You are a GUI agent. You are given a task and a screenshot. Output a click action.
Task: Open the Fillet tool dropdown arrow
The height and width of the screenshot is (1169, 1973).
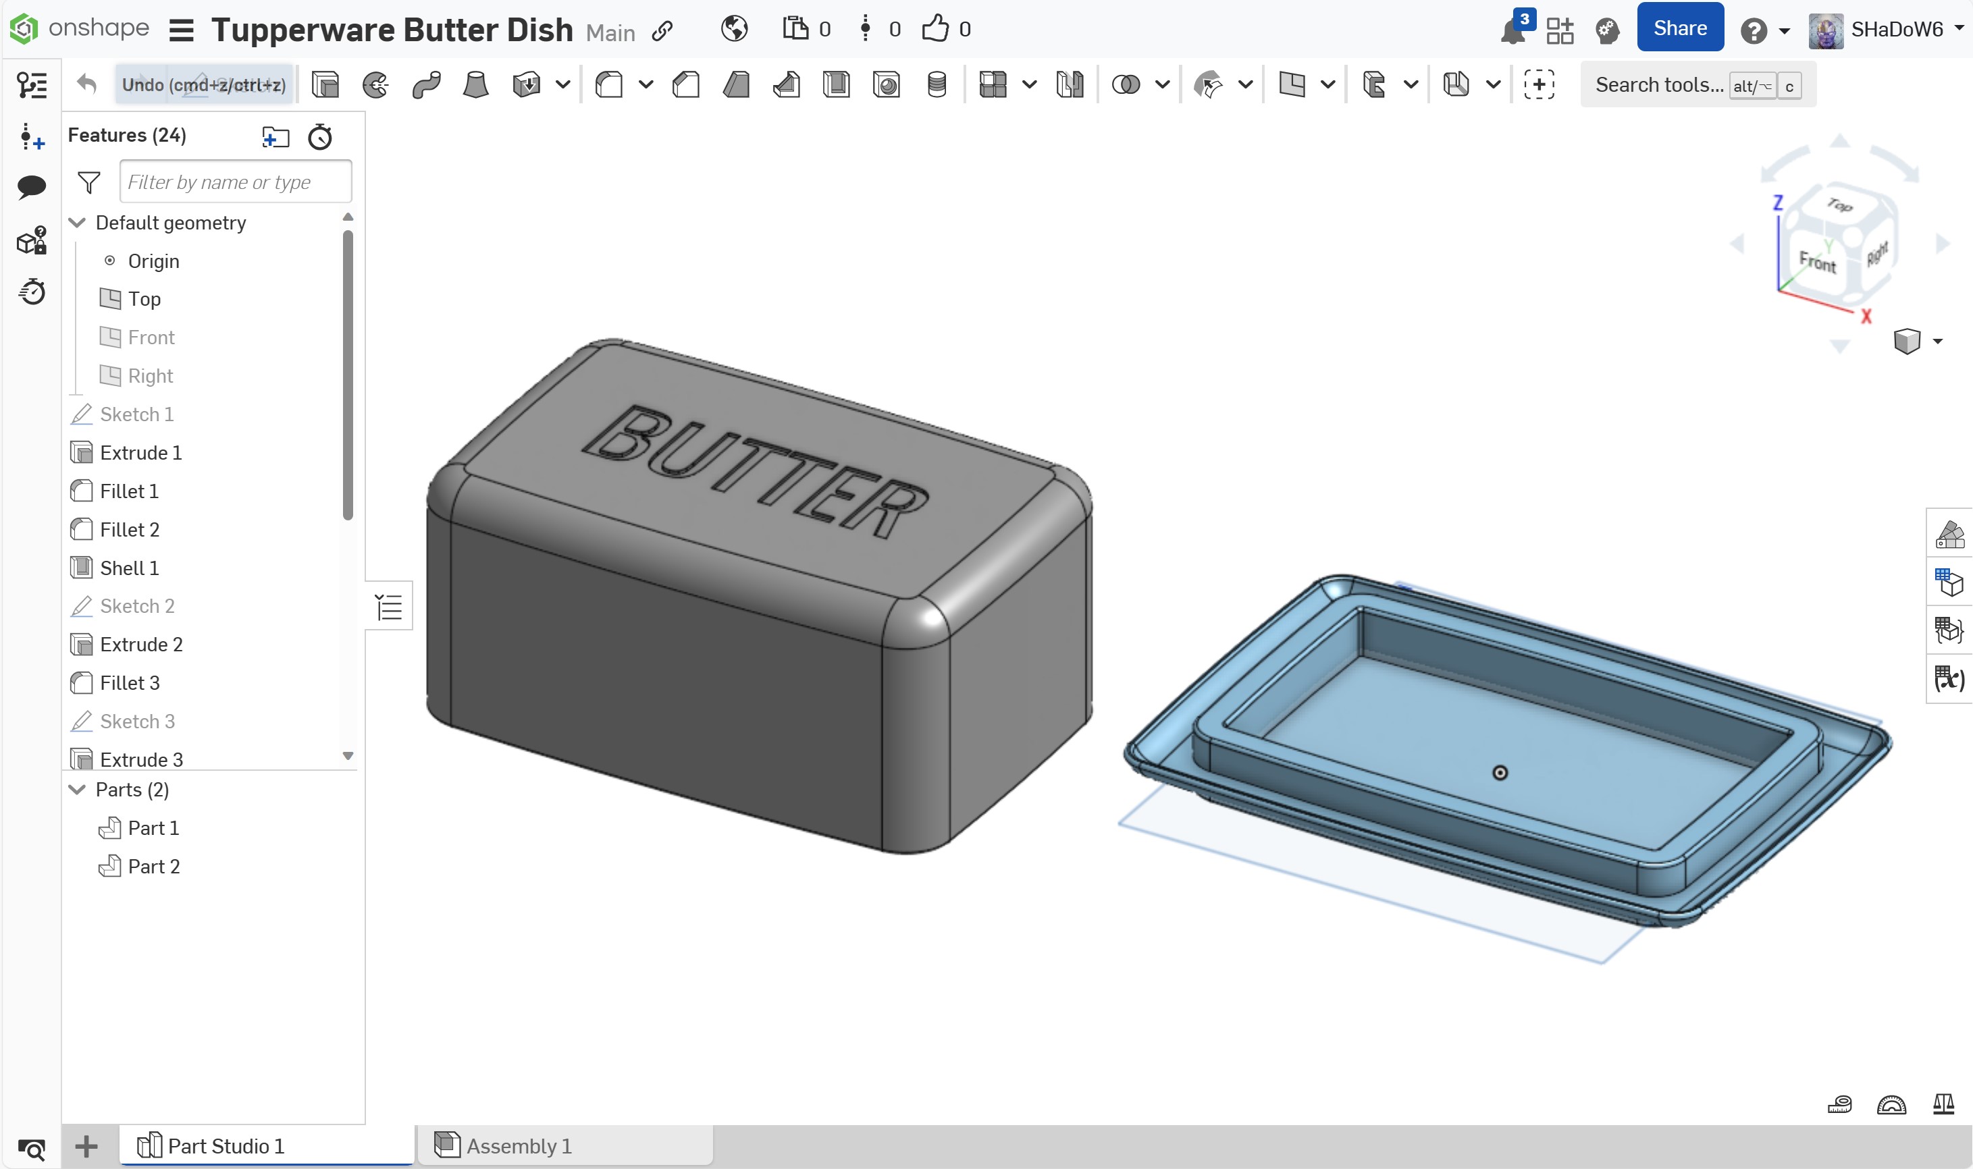coord(646,84)
